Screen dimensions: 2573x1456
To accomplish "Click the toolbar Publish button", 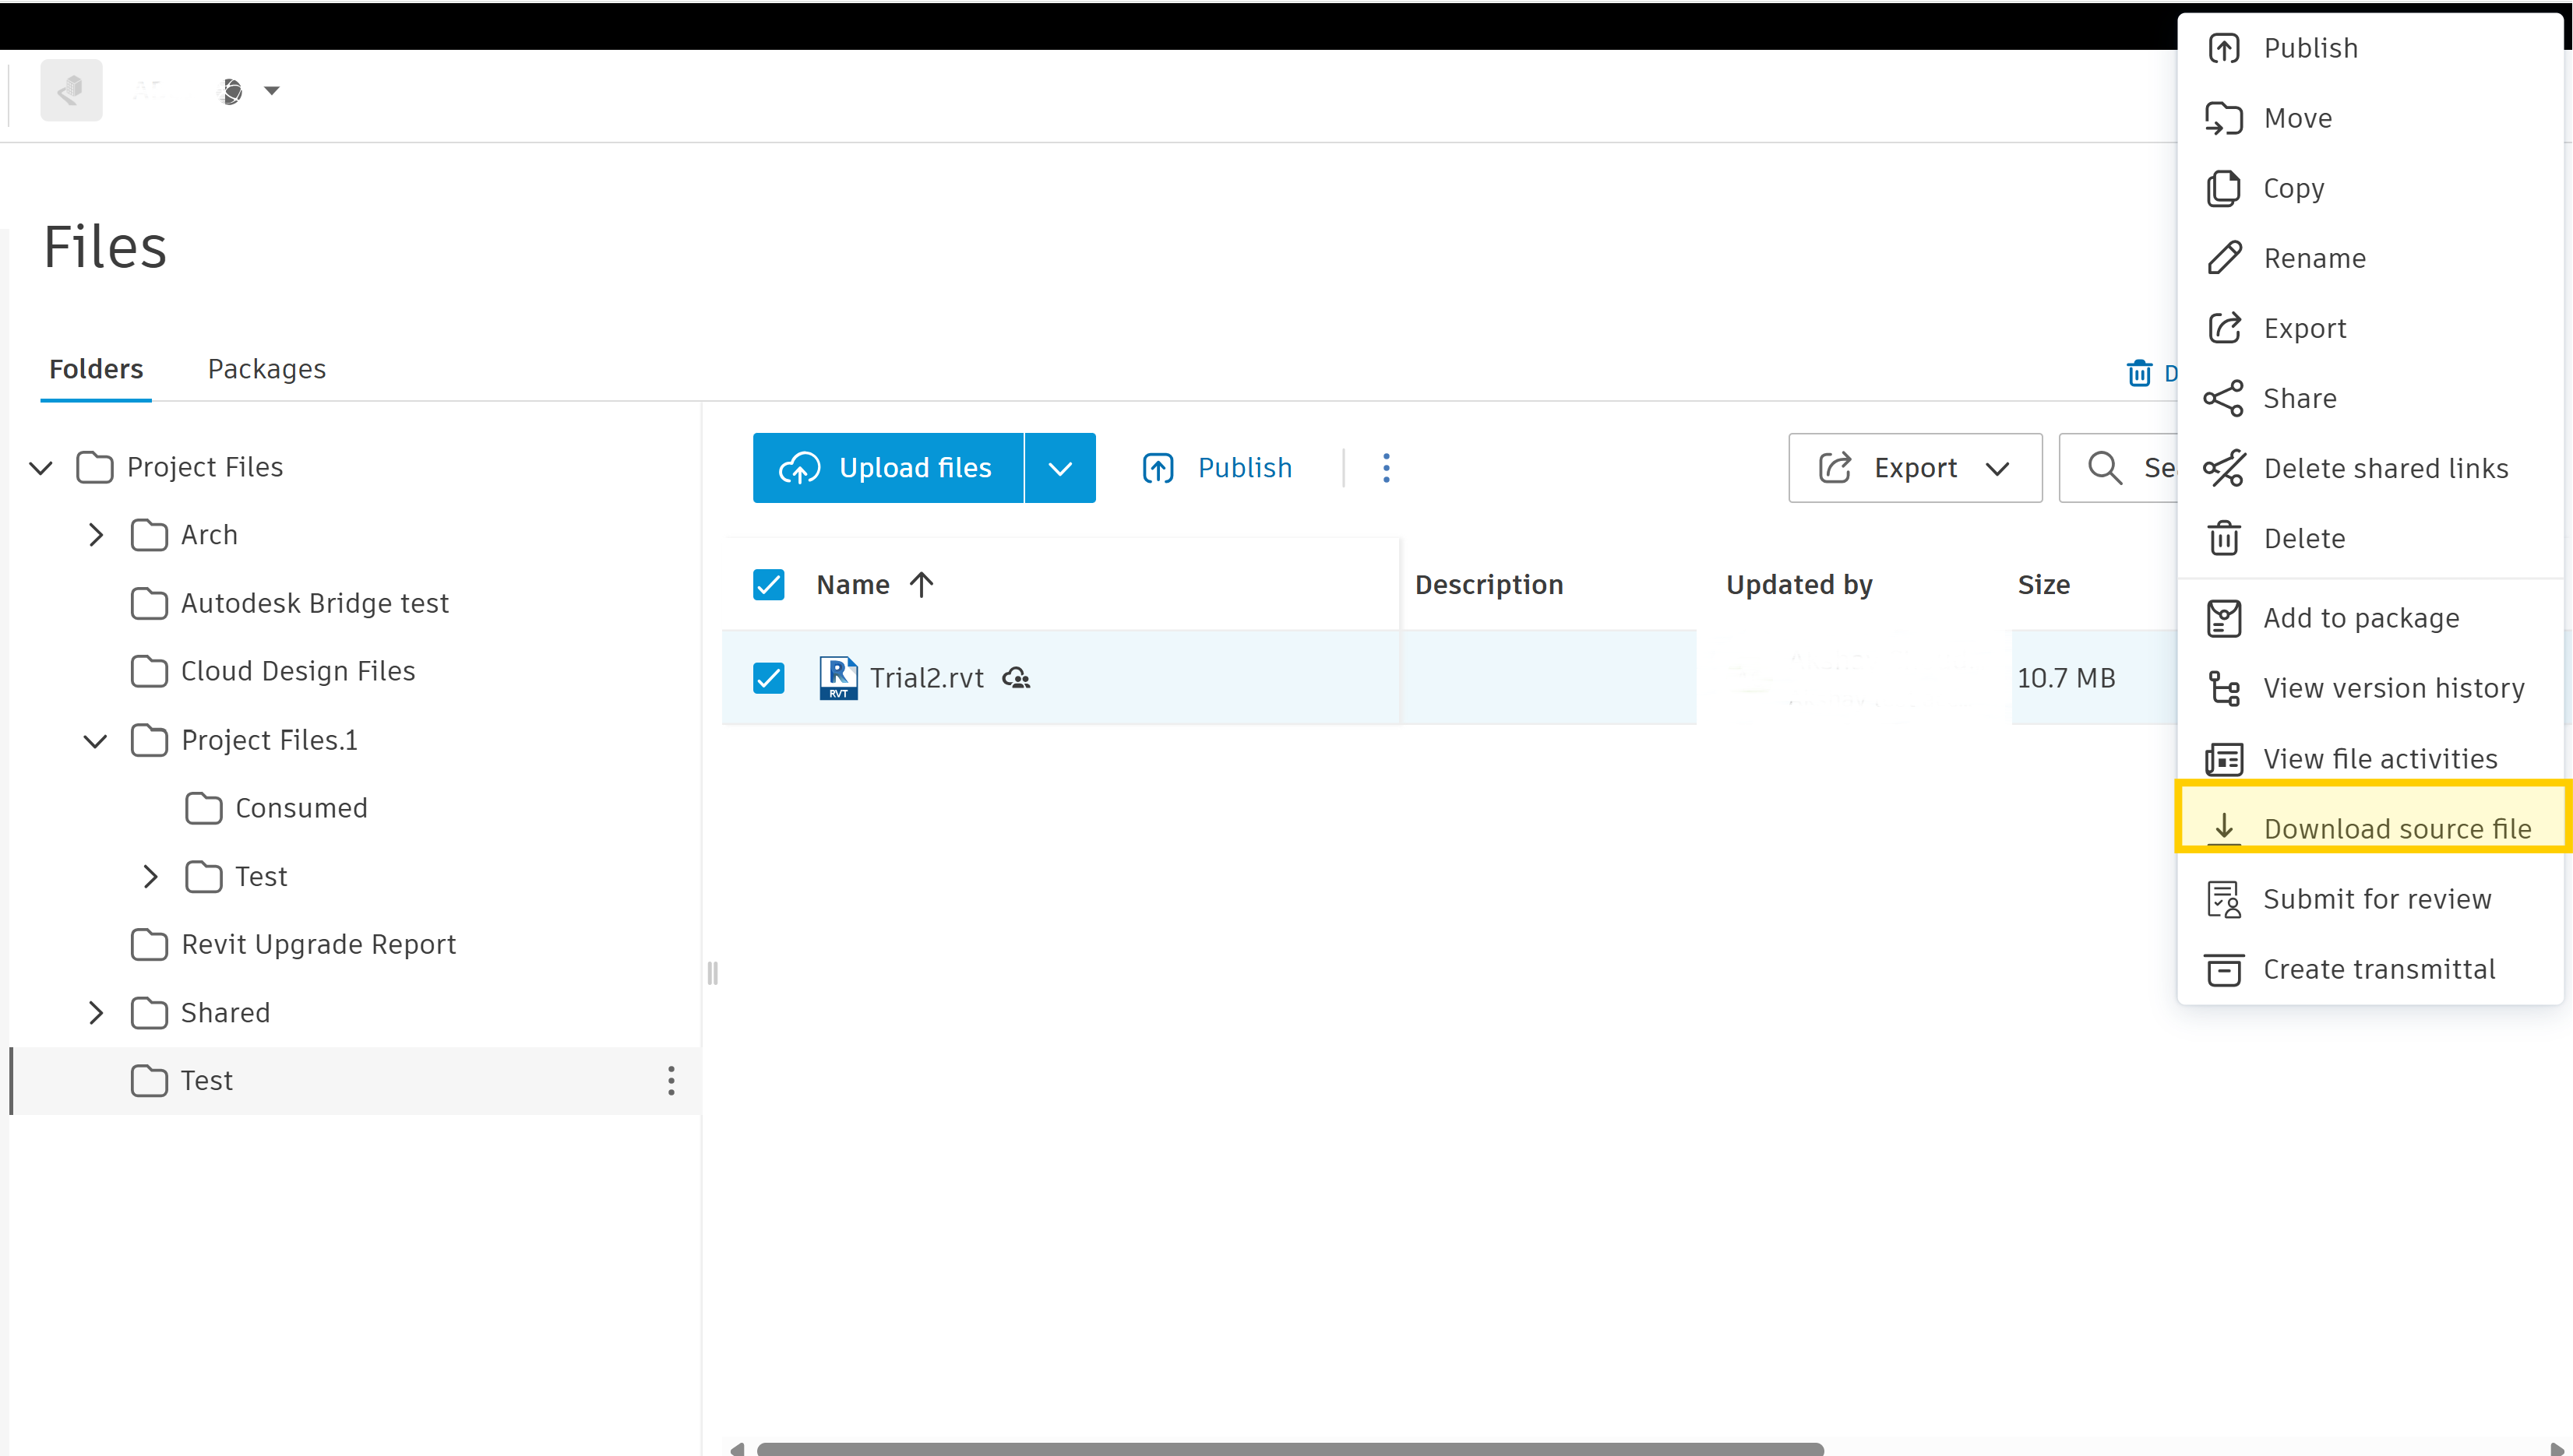I will 1218,468.
